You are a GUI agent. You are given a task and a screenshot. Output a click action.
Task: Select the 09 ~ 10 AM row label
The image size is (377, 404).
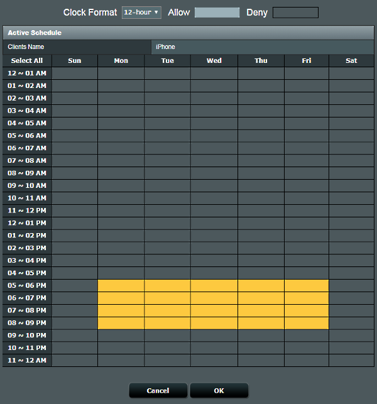tap(27, 186)
